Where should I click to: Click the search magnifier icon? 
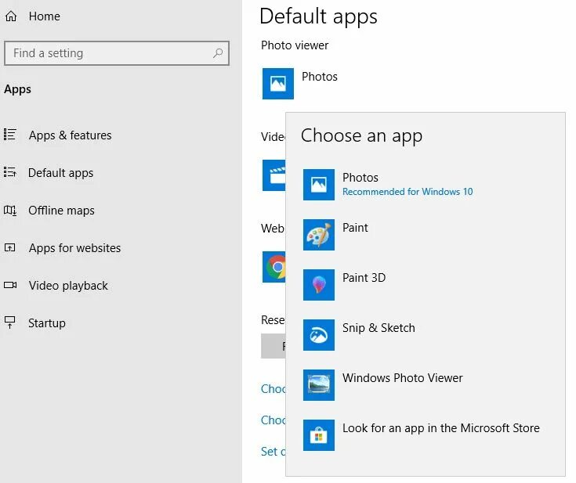pos(218,53)
